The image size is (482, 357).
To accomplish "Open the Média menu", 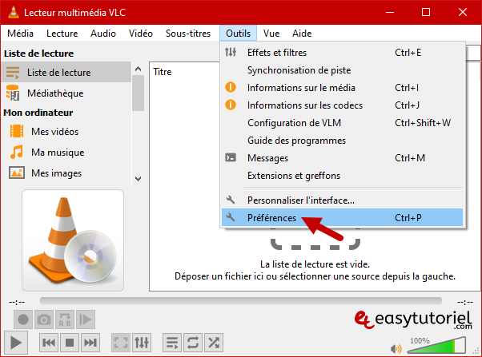I will 20,33.
